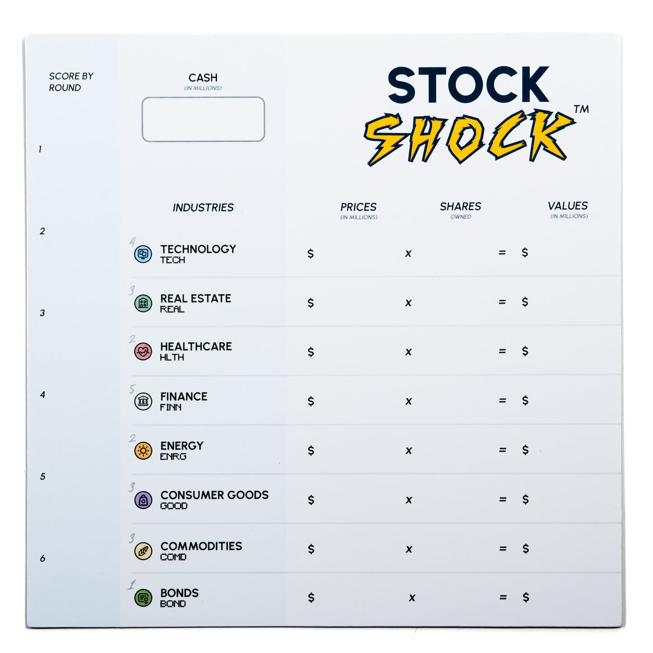
Task: Click the Bonds value dollar sign
Action: [526, 597]
